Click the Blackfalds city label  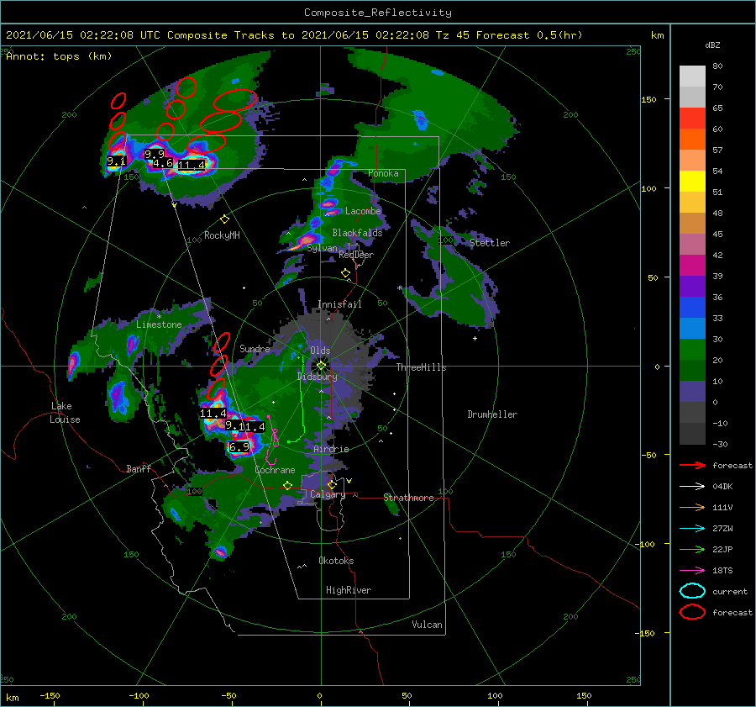(357, 233)
